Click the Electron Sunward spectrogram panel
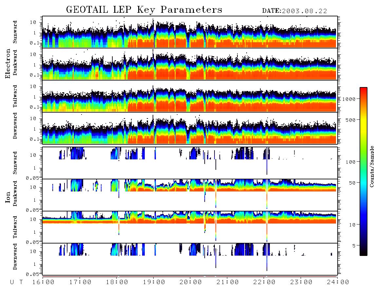This screenshot has height=288, width=374. click(190, 32)
